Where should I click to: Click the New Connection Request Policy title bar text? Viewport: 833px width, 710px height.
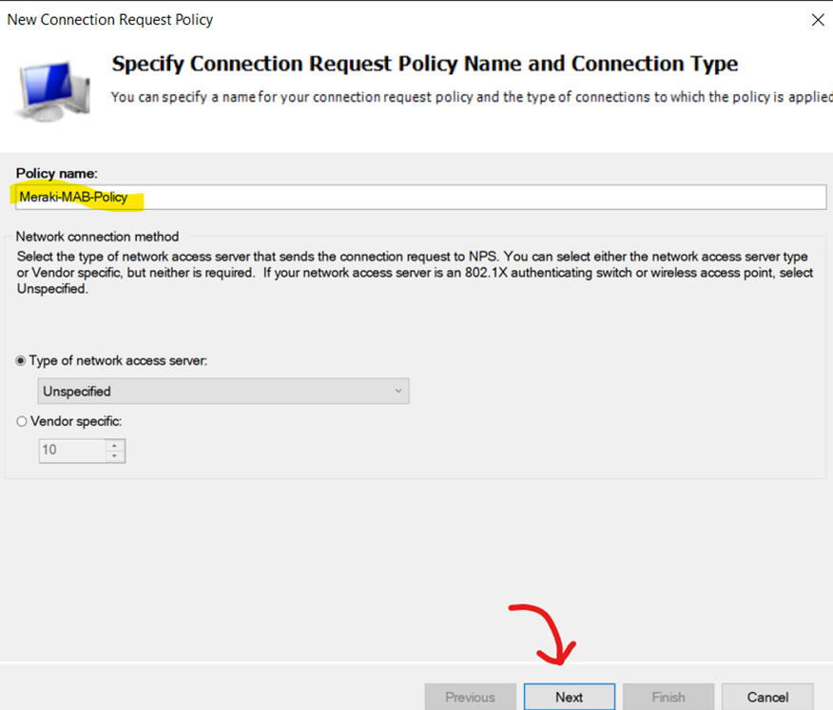[110, 20]
